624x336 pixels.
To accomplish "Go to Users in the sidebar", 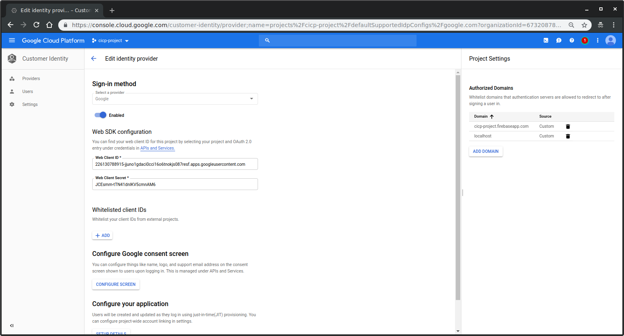I will pyautogui.click(x=27, y=91).
